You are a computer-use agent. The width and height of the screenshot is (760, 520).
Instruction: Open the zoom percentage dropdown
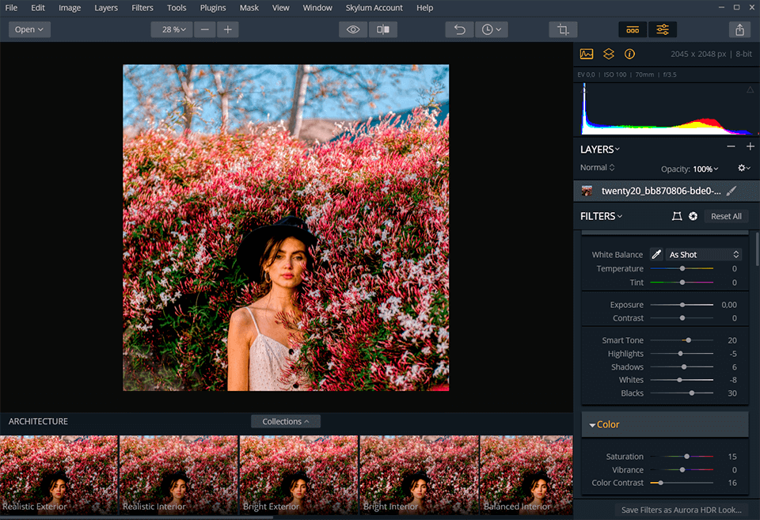[x=172, y=29]
